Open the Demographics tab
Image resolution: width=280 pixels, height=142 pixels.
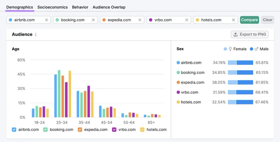(20, 7)
